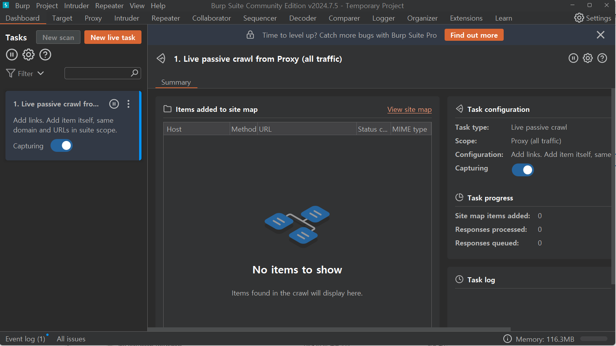Open the Event log

(x=25, y=339)
